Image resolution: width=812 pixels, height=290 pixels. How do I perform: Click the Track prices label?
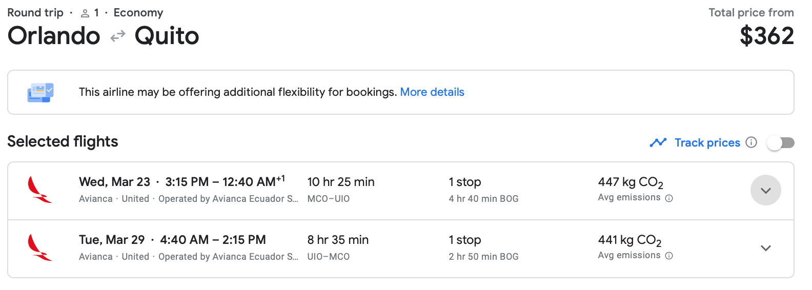point(707,142)
